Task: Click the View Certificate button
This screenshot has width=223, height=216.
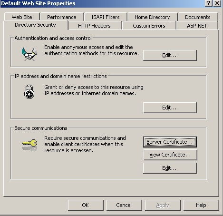Action: pyautogui.click(x=170, y=155)
